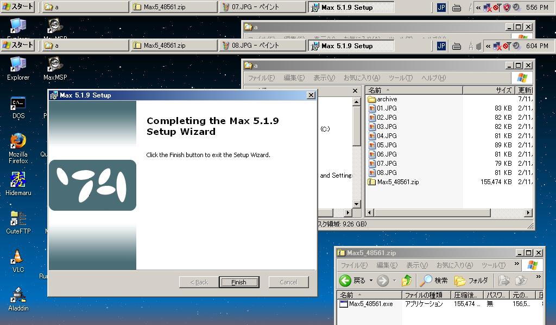Click the folder pane scroll up arrow
Image resolution: width=556 pixels, height=325 pixels.
pos(357,102)
